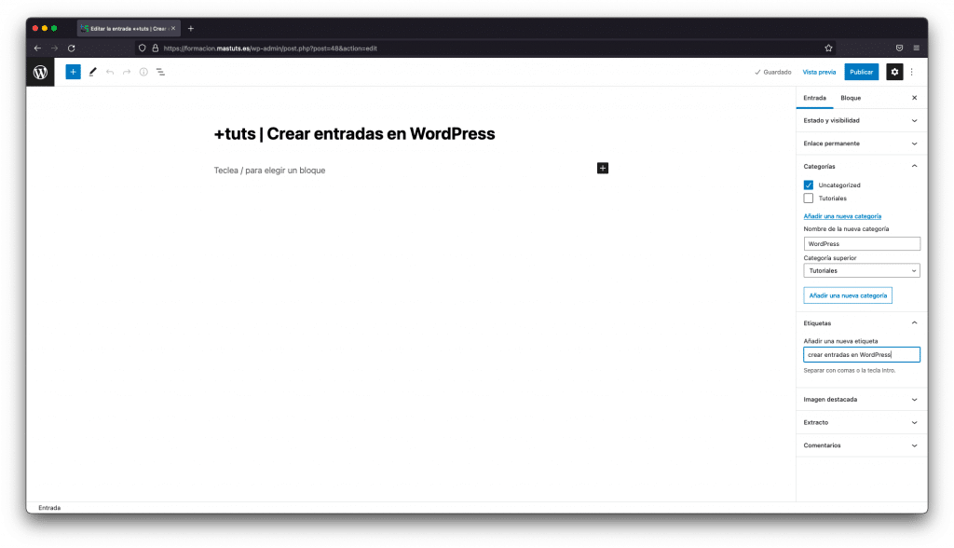Select the Entrada sidebar tab
Image resolution: width=954 pixels, height=548 pixels.
pyautogui.click(x=814, y=98)
